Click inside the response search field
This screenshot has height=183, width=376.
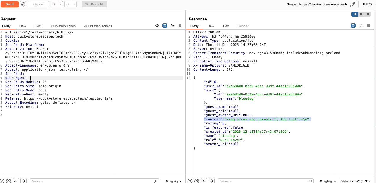[x=263, y=181]
